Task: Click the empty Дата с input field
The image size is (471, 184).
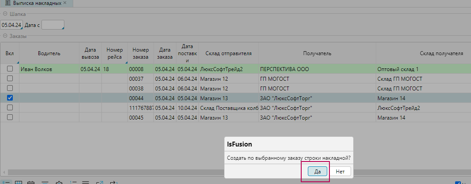Action: [x=52, y=25]
